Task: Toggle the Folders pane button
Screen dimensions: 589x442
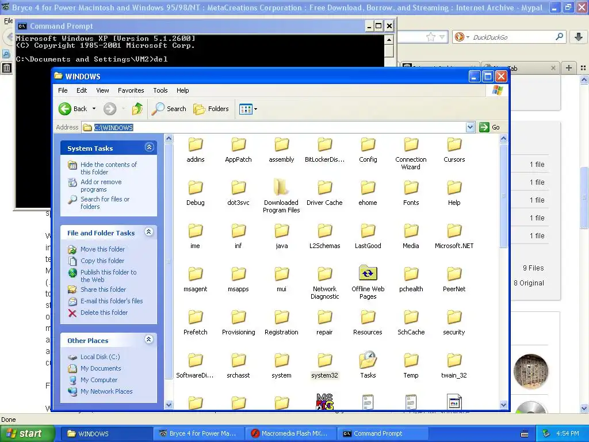Action: click(x=211, y=109)
